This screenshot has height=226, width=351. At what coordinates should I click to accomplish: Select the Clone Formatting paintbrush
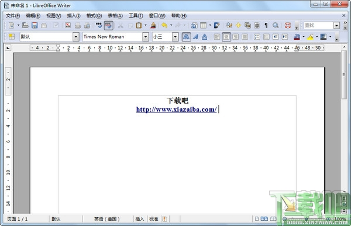click(x=153, y=25)
